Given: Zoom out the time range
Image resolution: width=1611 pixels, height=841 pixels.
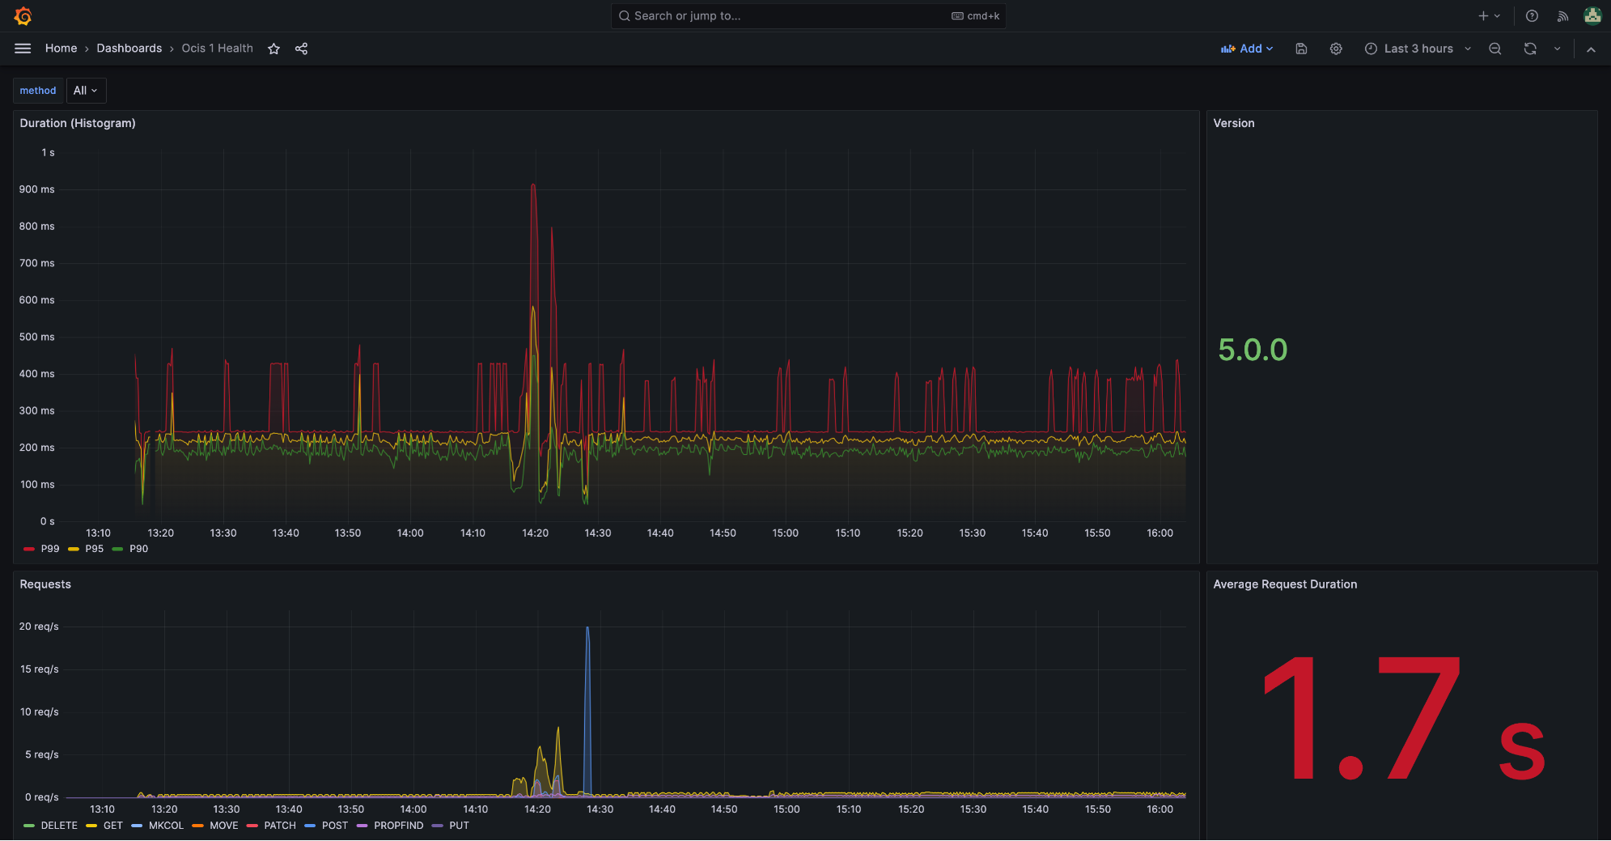Looking at the screenshot, I should 1494,49.
